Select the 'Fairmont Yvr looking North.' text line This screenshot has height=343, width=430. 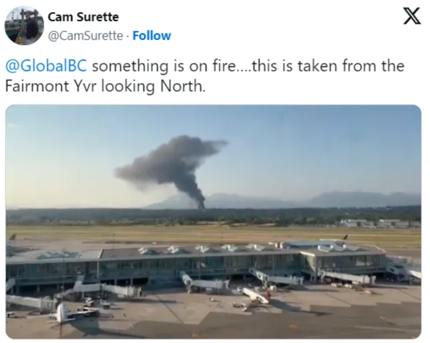click(x=105, y=86)
